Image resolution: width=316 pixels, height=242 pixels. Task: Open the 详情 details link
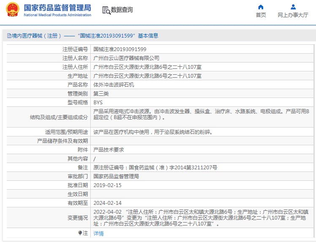99,233
